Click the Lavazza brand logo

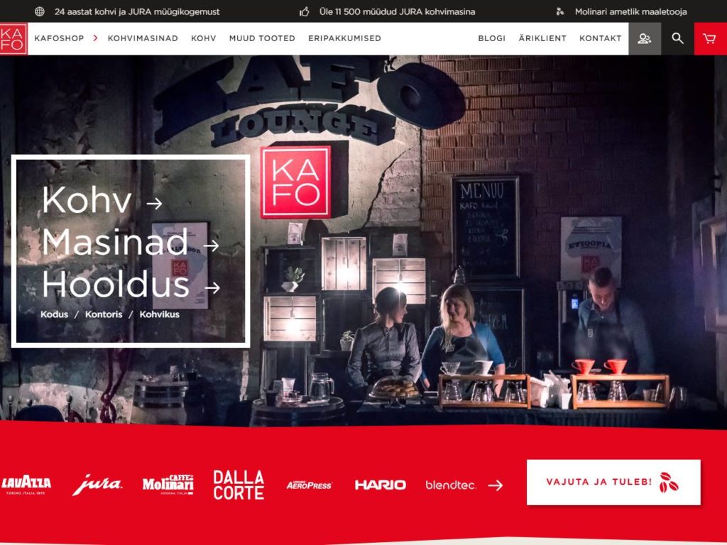point(26,485)
